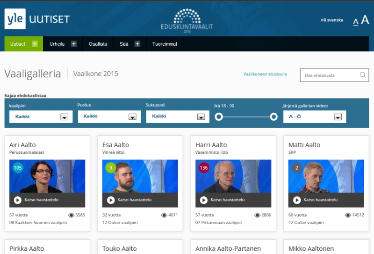
Task: Switch language via På svenska link
Action: point(332,20)
